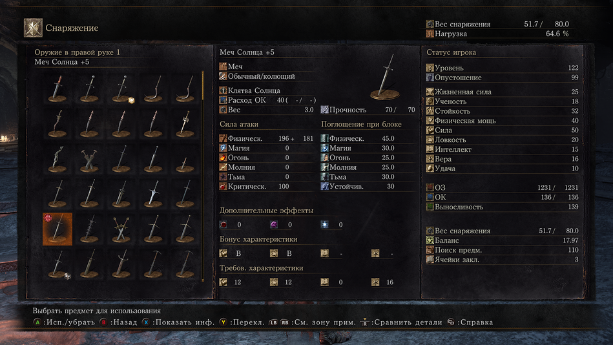Click the B button Назад prompt

pos(118,322)
